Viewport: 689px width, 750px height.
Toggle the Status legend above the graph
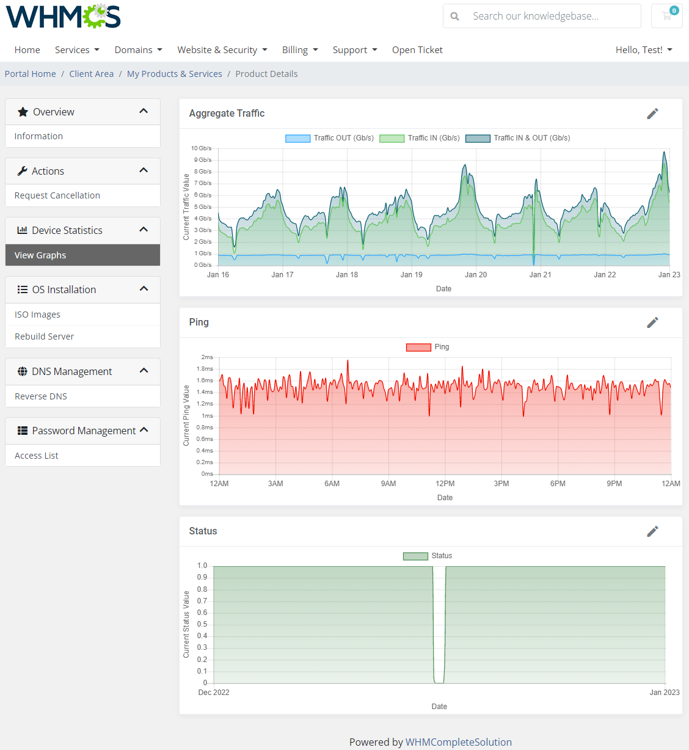428,556
